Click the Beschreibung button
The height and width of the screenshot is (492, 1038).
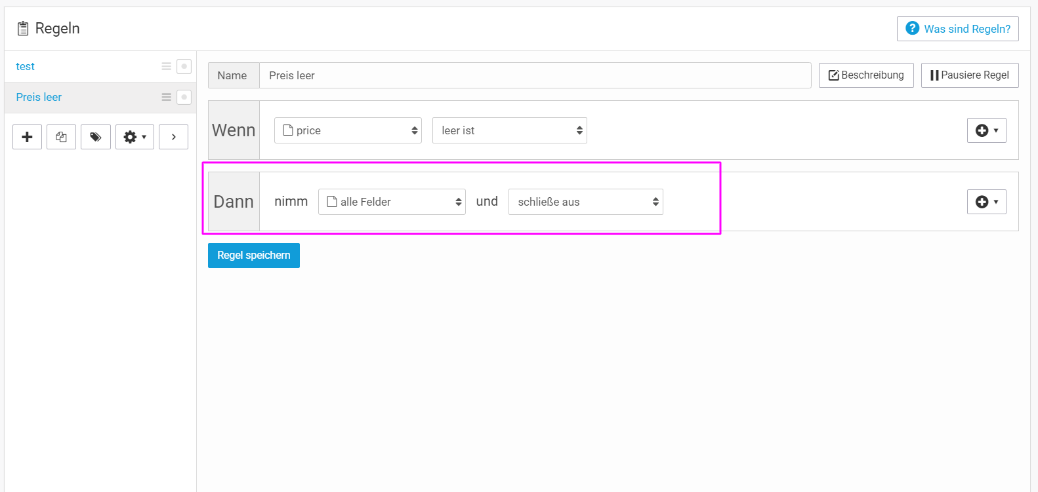pos(866,75)
